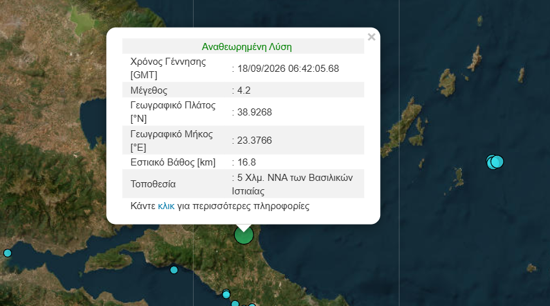Viewport: 550px width, 306px height.
Task: Click the origin time 18/09/2026 06:42:05.68
Action: coord(288,69)
